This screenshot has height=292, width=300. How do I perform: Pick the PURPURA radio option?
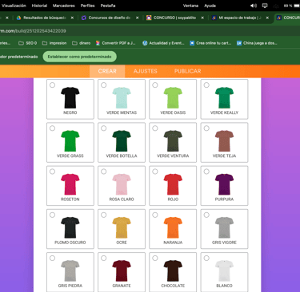pos(206,172)
